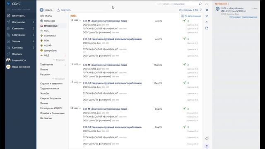The height and width of the screenshot is (149, 265).
Task: Expand the Документы submenu chevron
Action: 33,22
